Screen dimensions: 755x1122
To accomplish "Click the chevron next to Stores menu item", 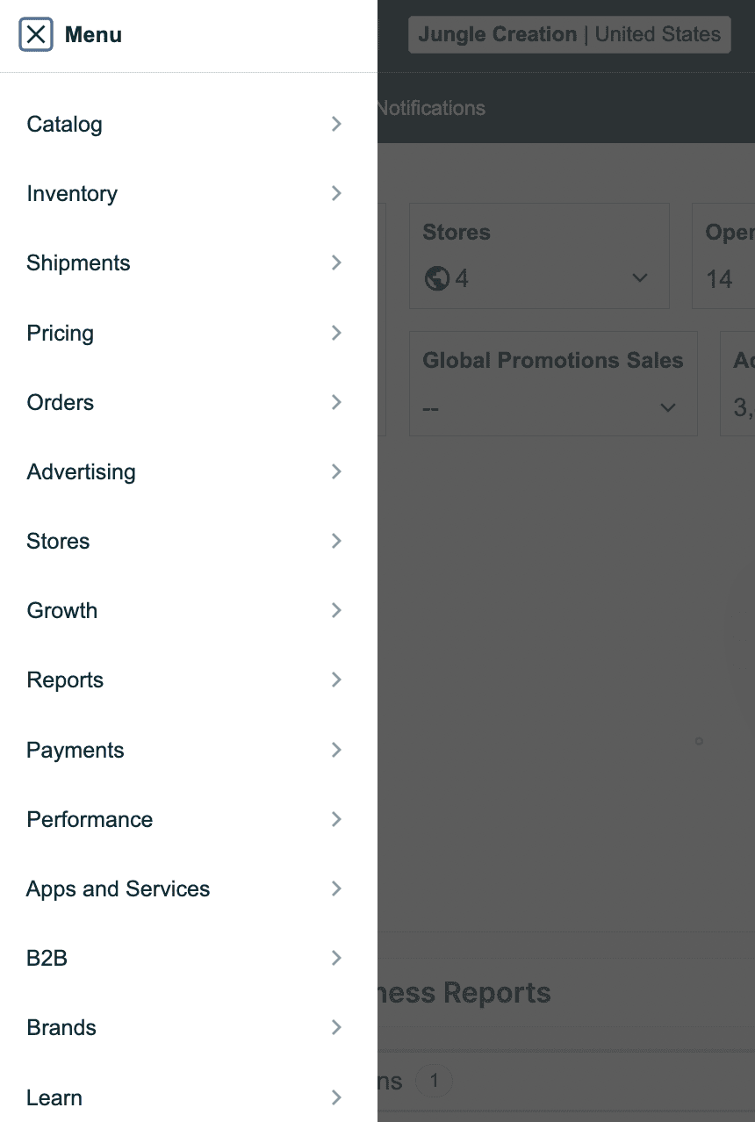I will tap(336, 541).
